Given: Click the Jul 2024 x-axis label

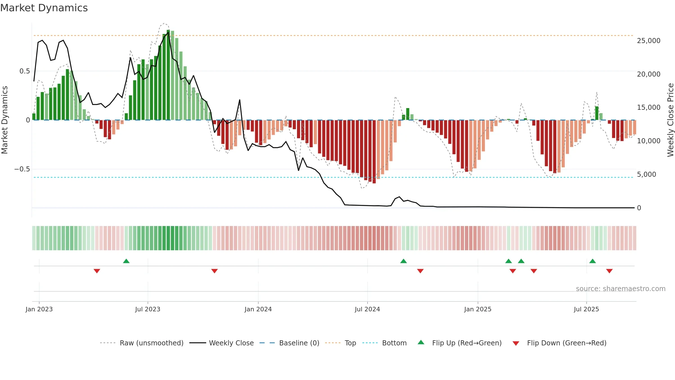Looking at the screenshot, I should [367, 309].
